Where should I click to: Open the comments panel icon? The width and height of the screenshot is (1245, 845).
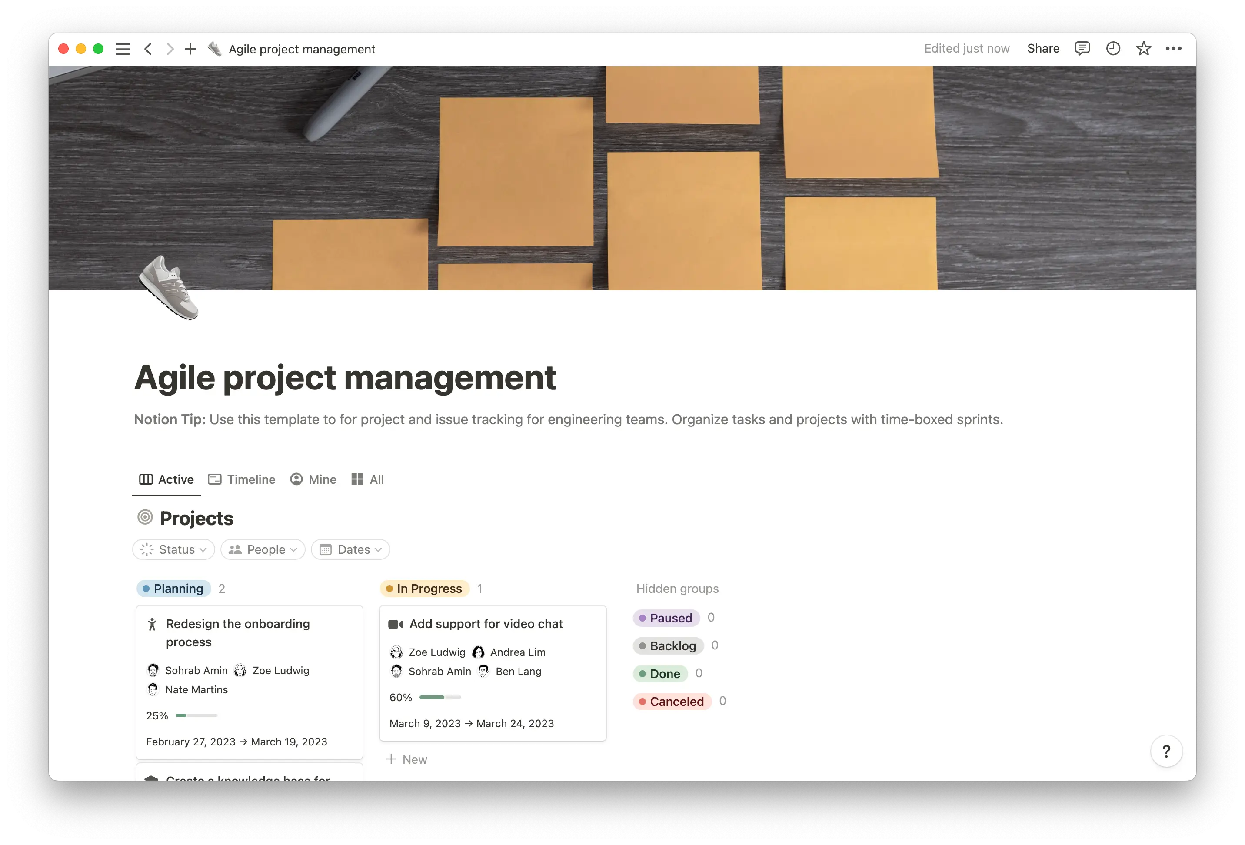(1082, 49)
